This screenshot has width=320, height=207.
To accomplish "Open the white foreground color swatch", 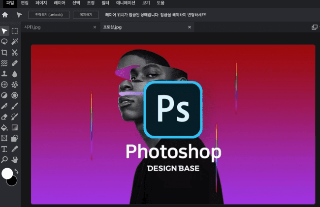I will (x=7, y=174).
